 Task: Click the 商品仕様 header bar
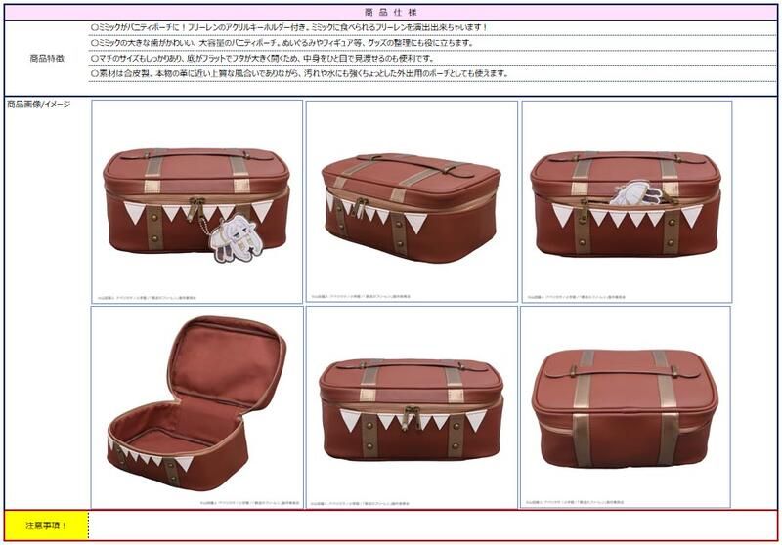(391, 12)
